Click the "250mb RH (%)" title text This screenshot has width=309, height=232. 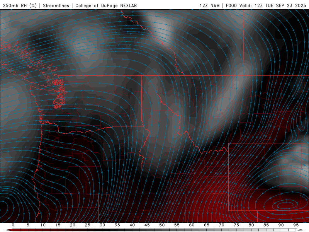pos(20,5)
